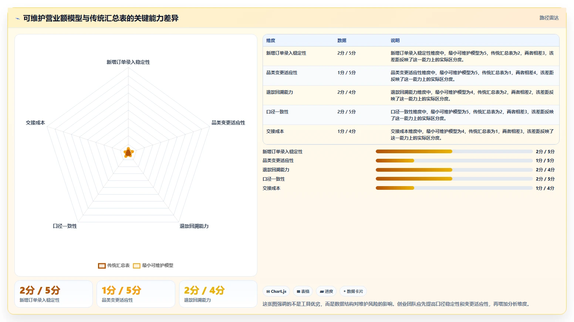Toggle 最小可维护模型 legend swatch
574x322 pixels.
click(136, 266)
